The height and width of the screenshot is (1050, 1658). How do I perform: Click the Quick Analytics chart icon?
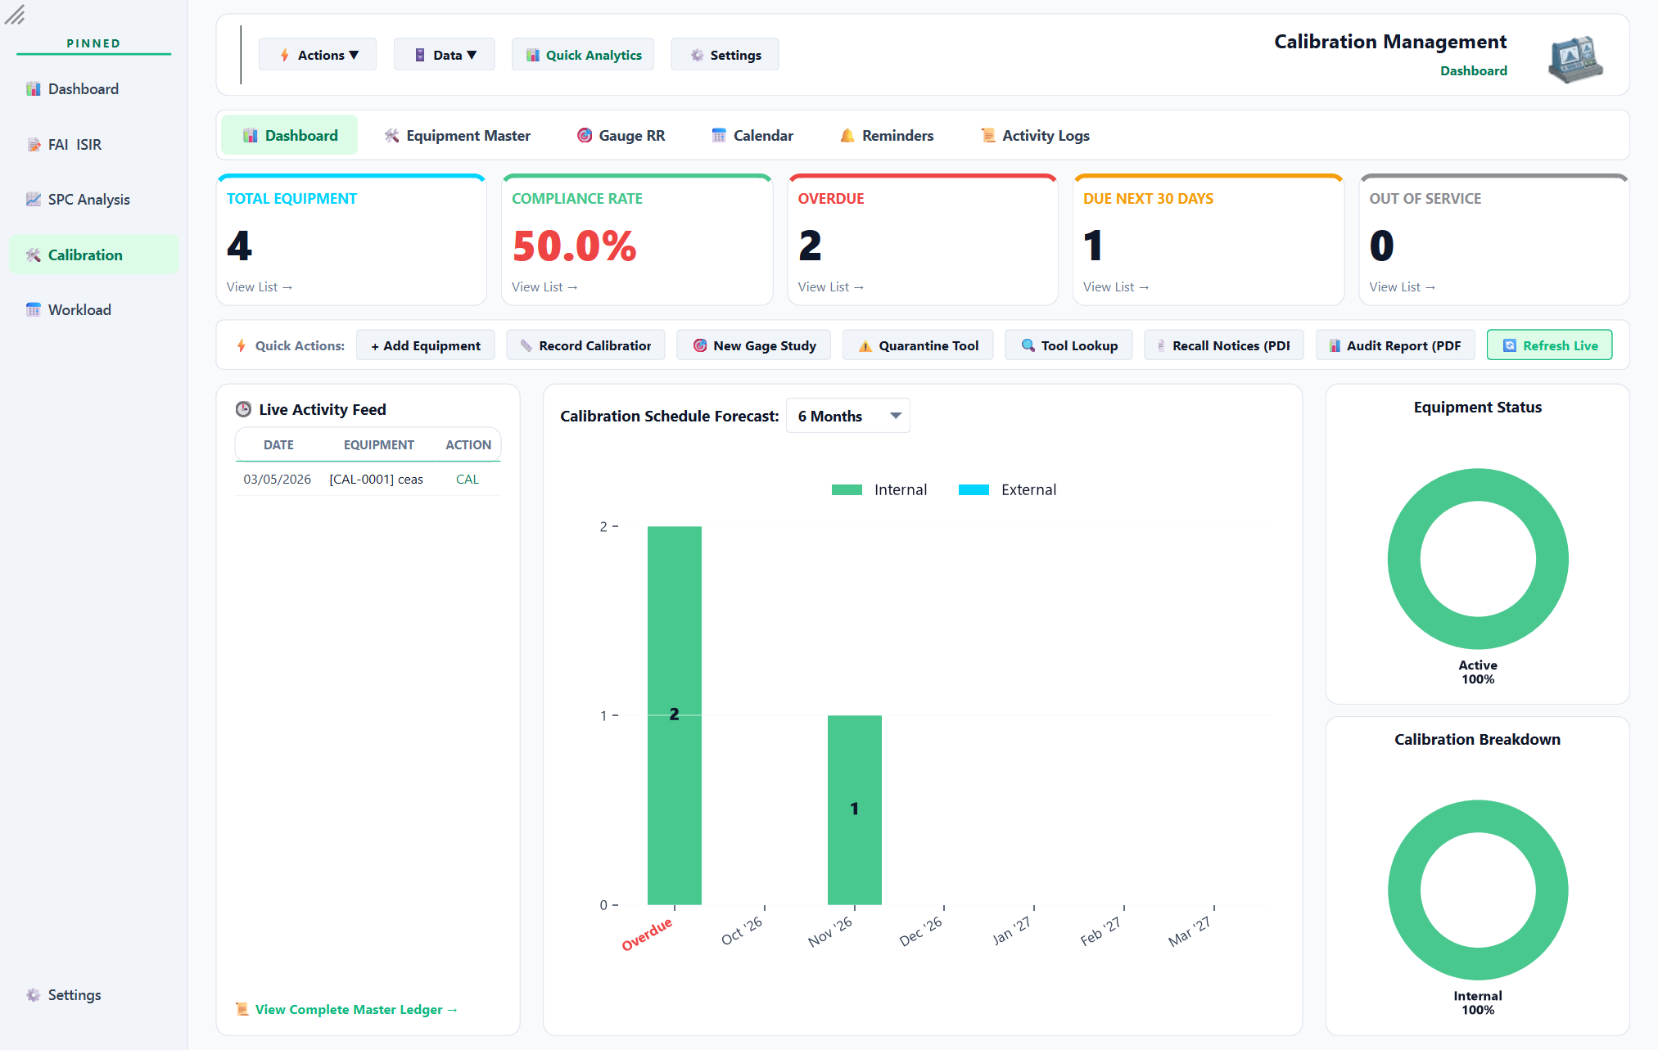533,55
